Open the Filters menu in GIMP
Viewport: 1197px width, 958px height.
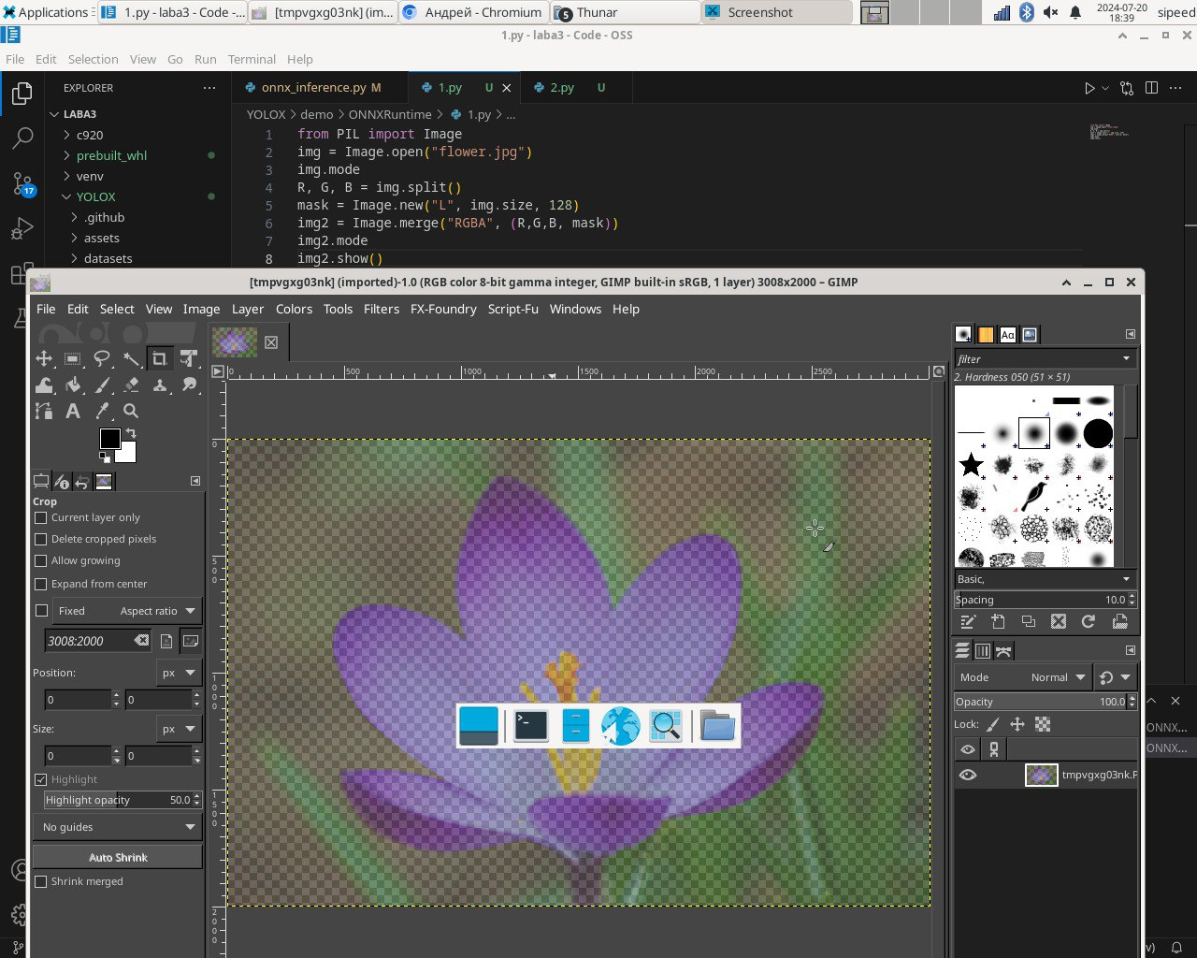(381, 309)
